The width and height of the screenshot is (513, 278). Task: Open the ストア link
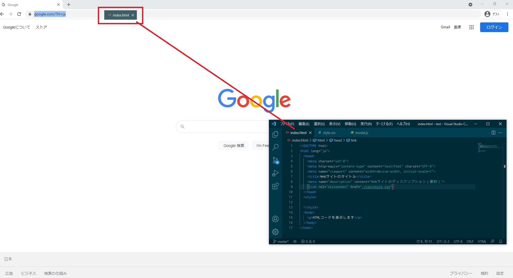click(x=41, y=27)
